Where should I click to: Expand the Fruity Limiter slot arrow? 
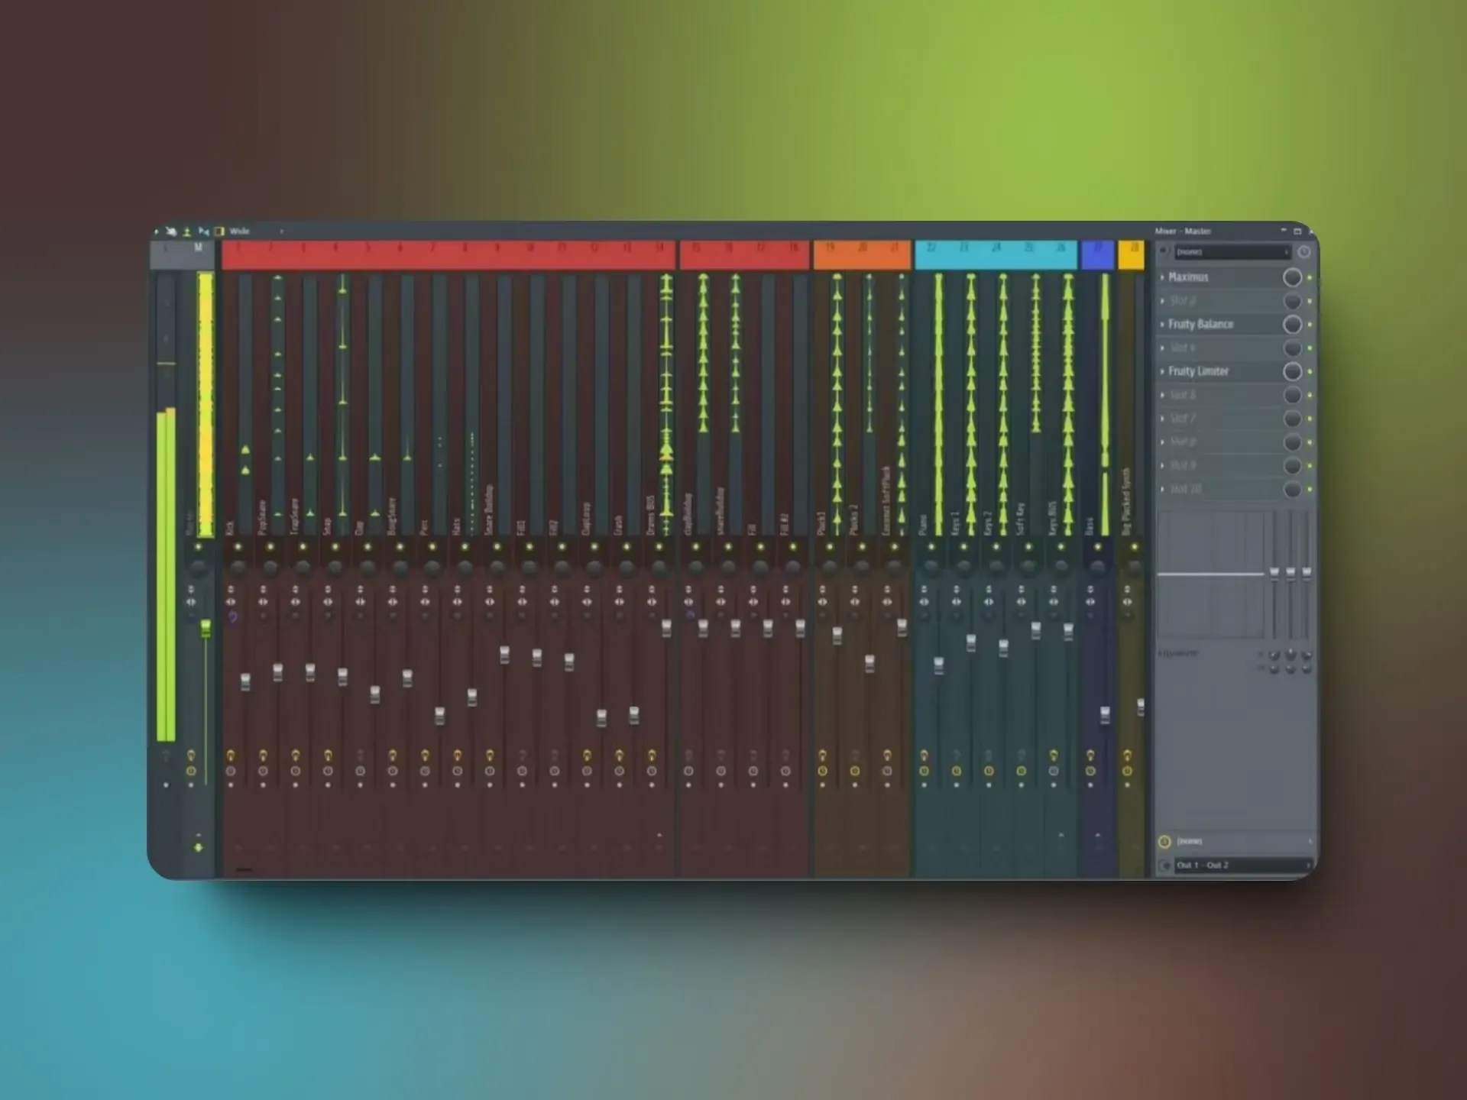point(1162,371)
